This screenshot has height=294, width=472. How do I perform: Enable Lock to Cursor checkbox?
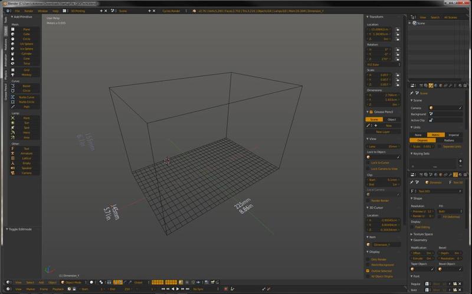(368, 163)
